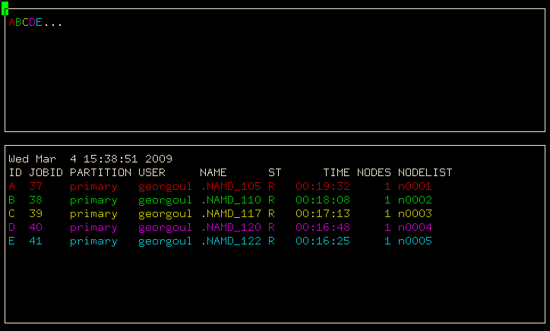Click the elapsed time 00:18:08
The width and height of the screenshot is (550, 331).
[x=323, y=200]
